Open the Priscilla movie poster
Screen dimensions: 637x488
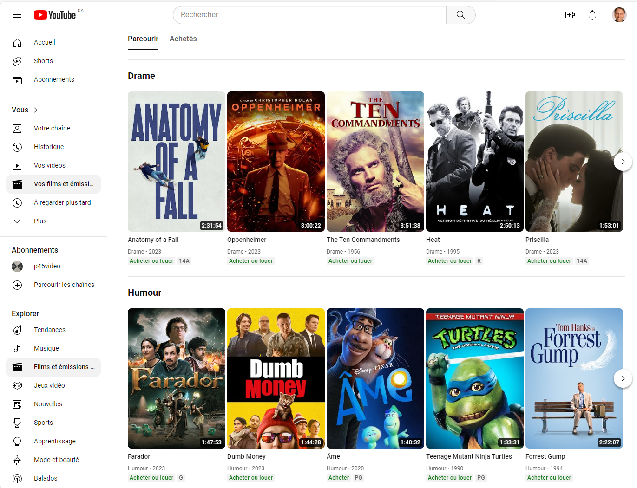574,162
